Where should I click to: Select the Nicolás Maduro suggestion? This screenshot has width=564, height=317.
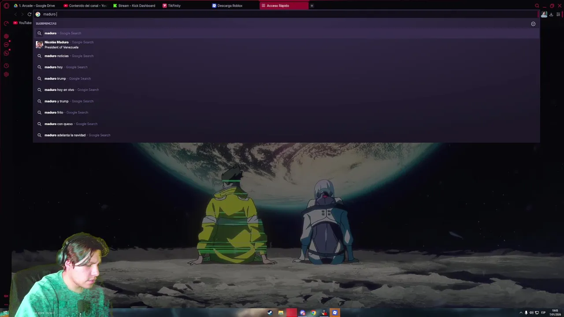(286, 44)
